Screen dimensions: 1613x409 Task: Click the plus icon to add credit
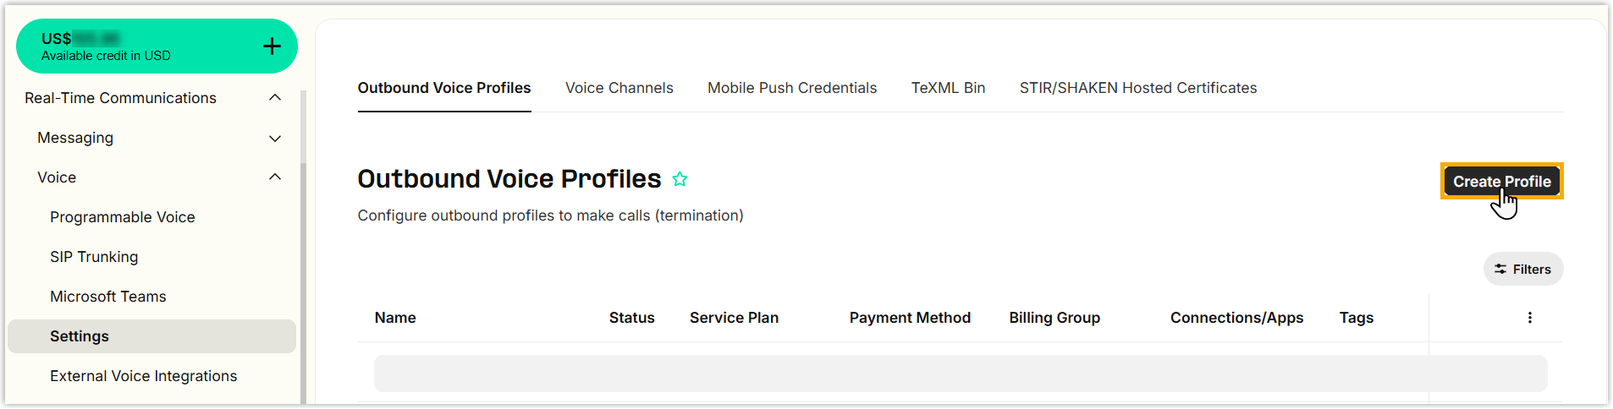(272, 46)
